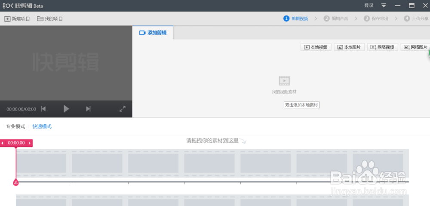The image size is (430, 206).
Task: Go to step 3 保存导出
Action: click(376, 18)
